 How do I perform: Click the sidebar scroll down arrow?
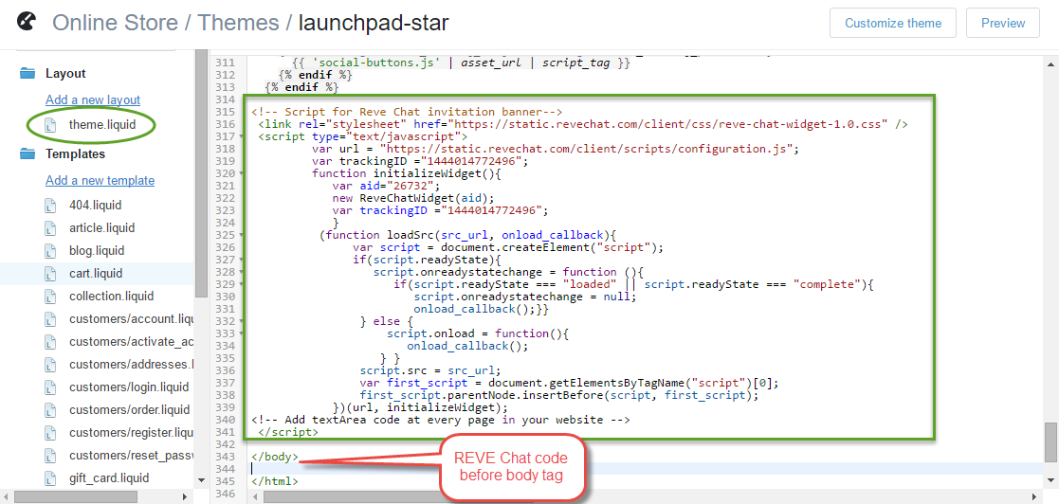click(201, 479)
